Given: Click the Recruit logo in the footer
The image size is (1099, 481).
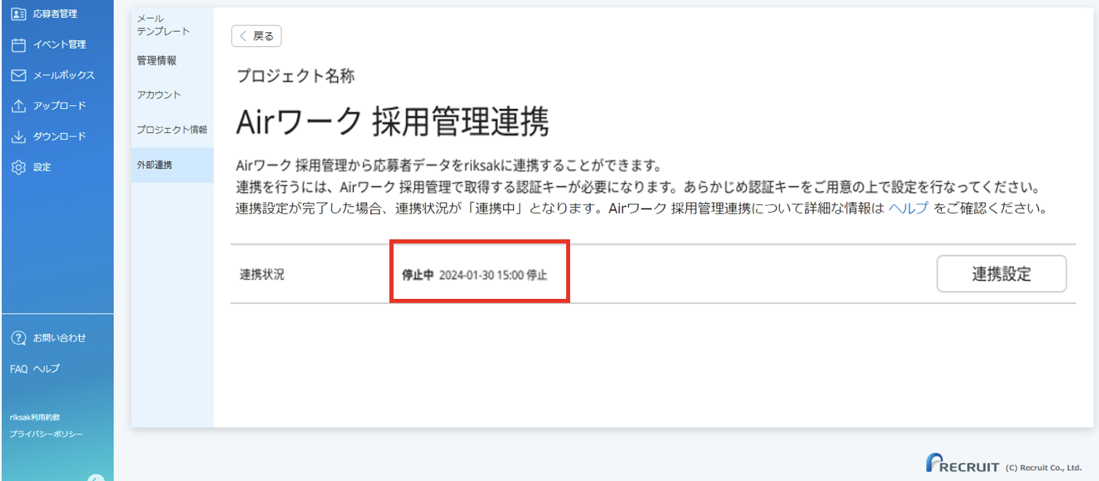Looking at the screenshot, I should (x=962, y=464).
